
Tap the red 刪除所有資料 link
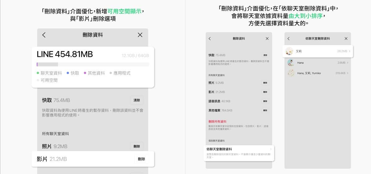point(217,122)
